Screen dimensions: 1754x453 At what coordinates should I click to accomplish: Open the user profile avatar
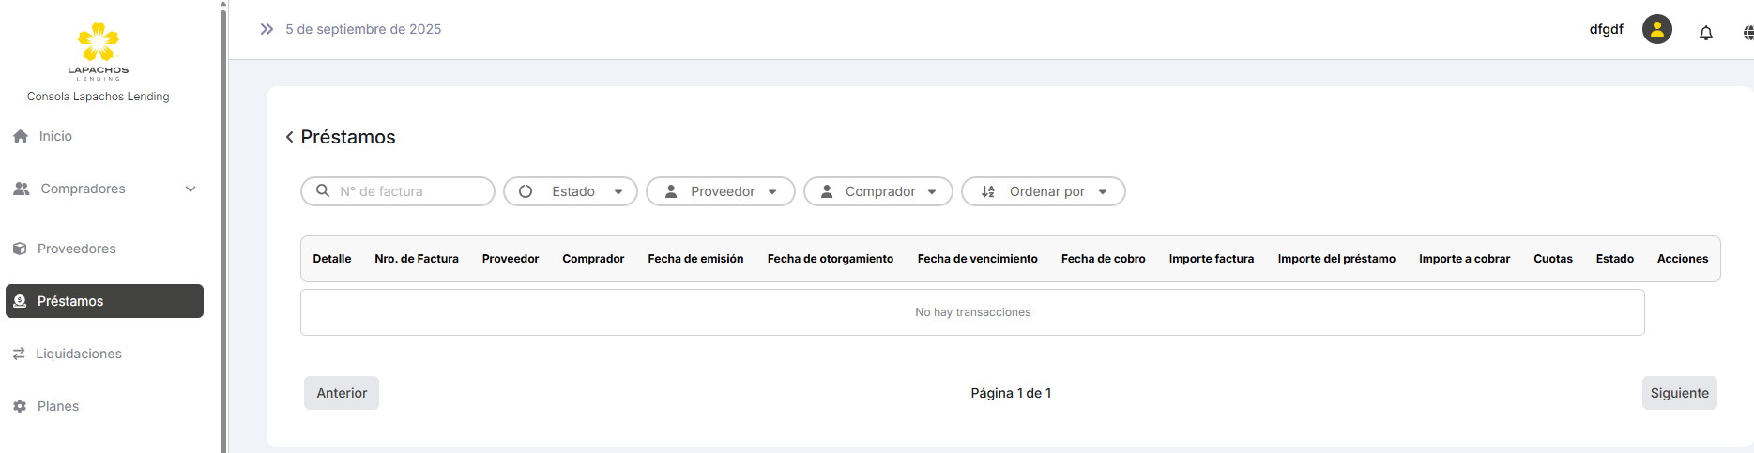(1656, 29)
